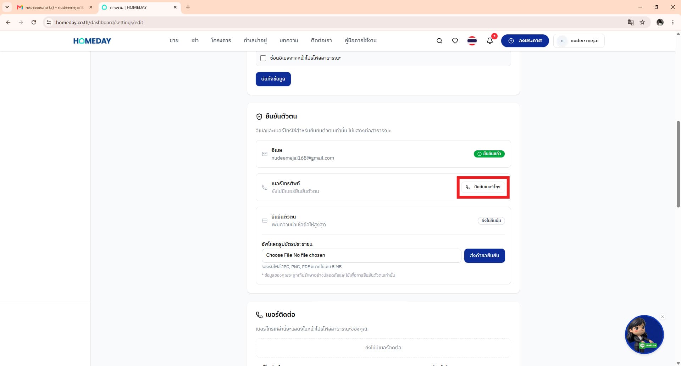Open the บทความ menu item
Image resolution: width=681 pixels, height=366 pixels.
pos(289,40)
